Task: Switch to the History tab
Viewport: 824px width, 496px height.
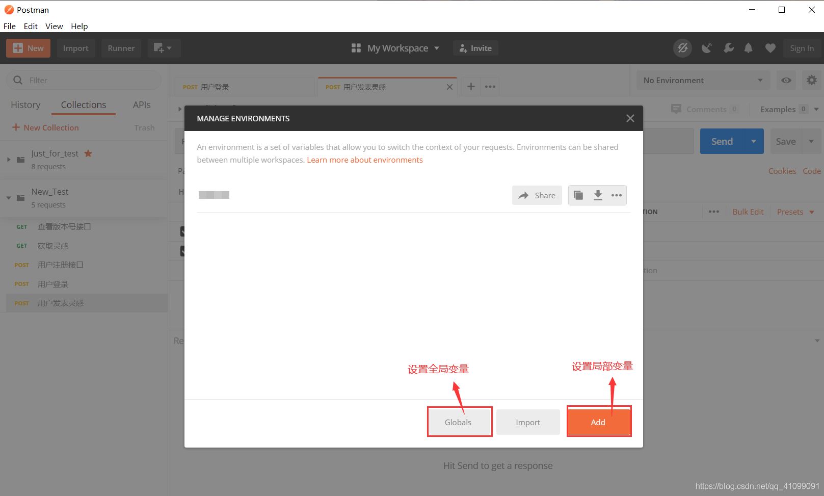Action: pyautogui.click(x=25, y=105)
